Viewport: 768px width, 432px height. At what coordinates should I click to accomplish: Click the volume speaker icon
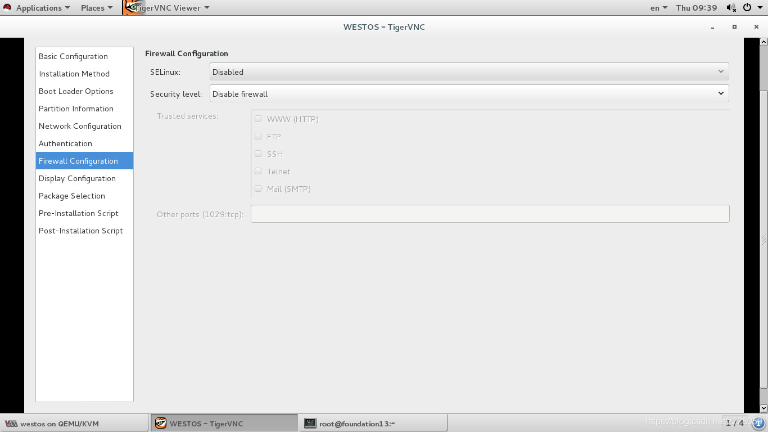click(731, 8)
